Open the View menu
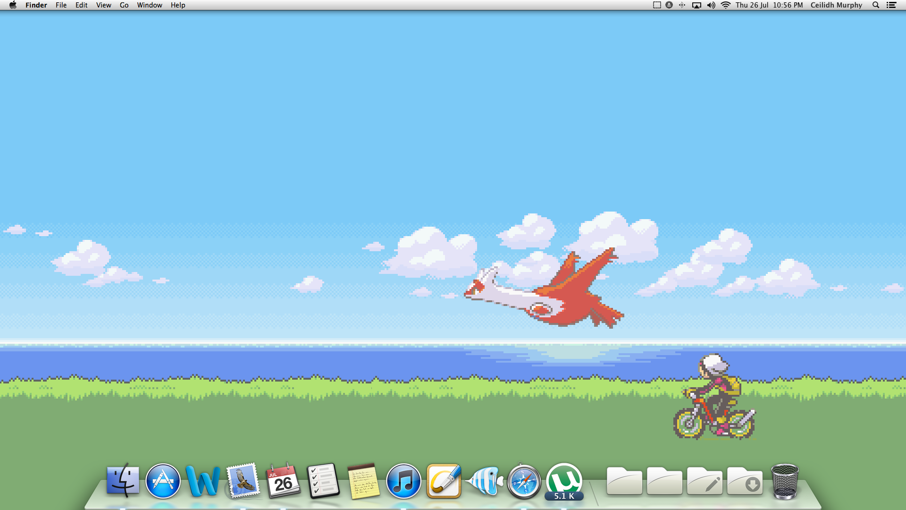 pos(103,5)
